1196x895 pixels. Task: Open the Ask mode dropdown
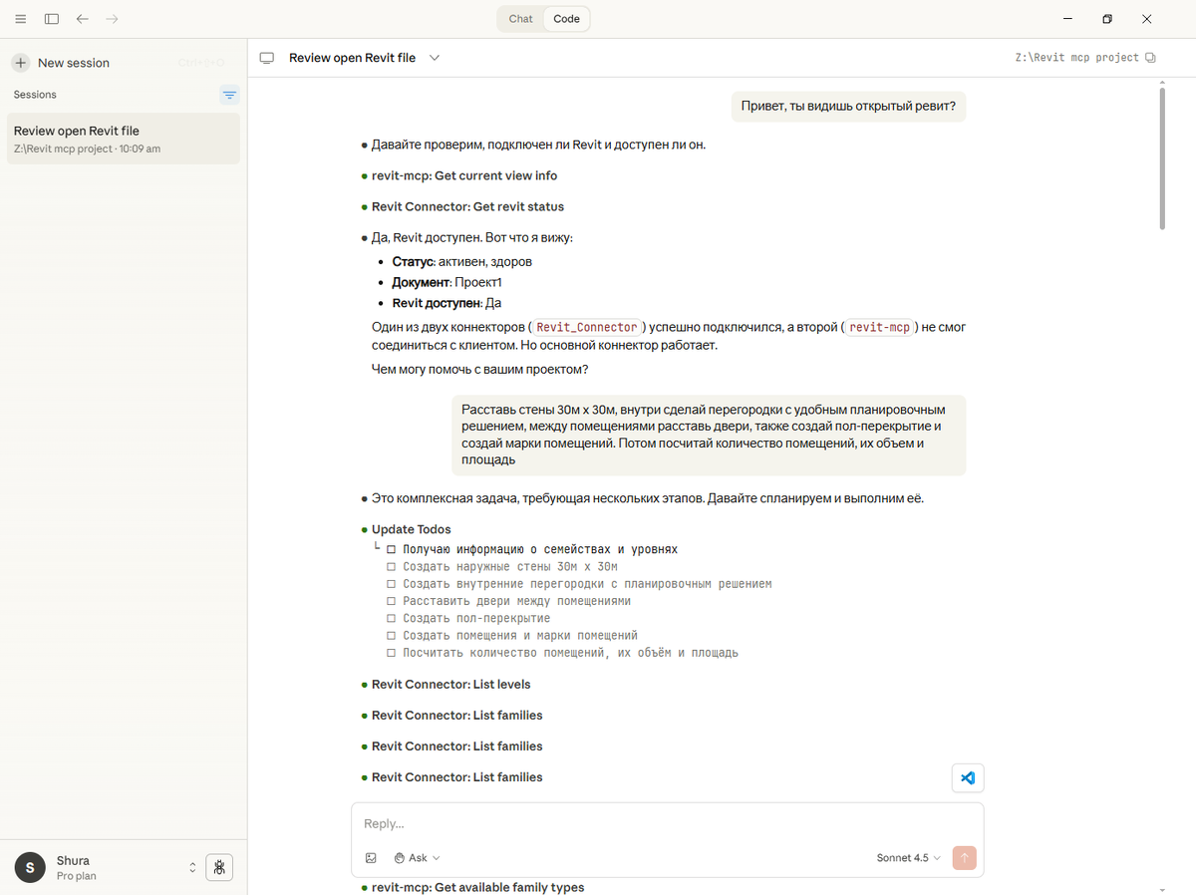click(x=417, y=857)
